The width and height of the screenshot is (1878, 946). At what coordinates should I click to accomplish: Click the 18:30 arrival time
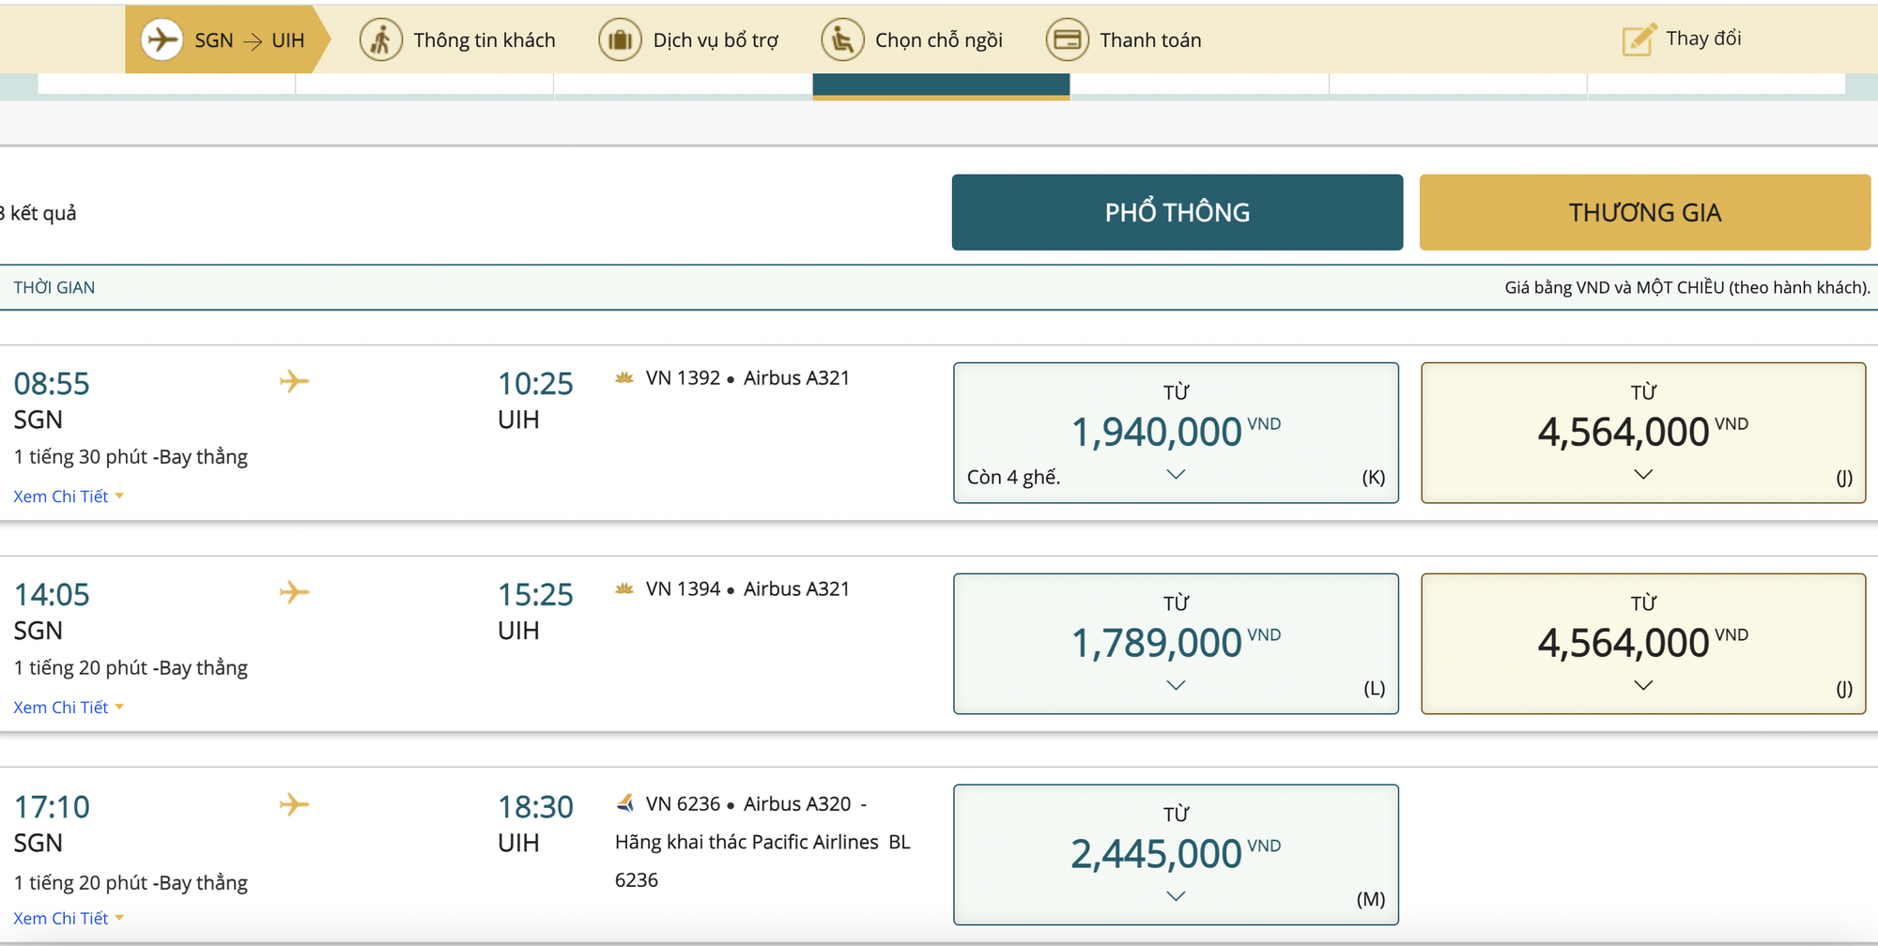pyautogui.click(x=535, y=806)
